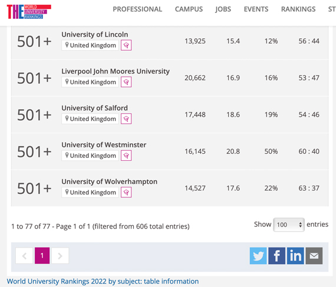
Task: Go to previous page arrow
Action: pos(24,256)
